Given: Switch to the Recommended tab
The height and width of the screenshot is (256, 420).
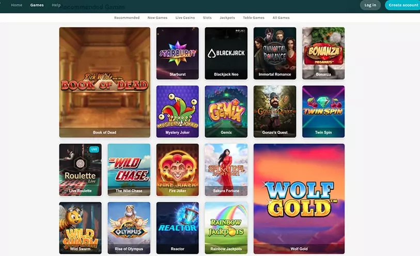Looking at the screenshot, I should coord(127,18).
